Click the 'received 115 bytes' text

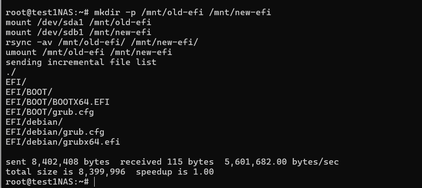click(167, 162)
